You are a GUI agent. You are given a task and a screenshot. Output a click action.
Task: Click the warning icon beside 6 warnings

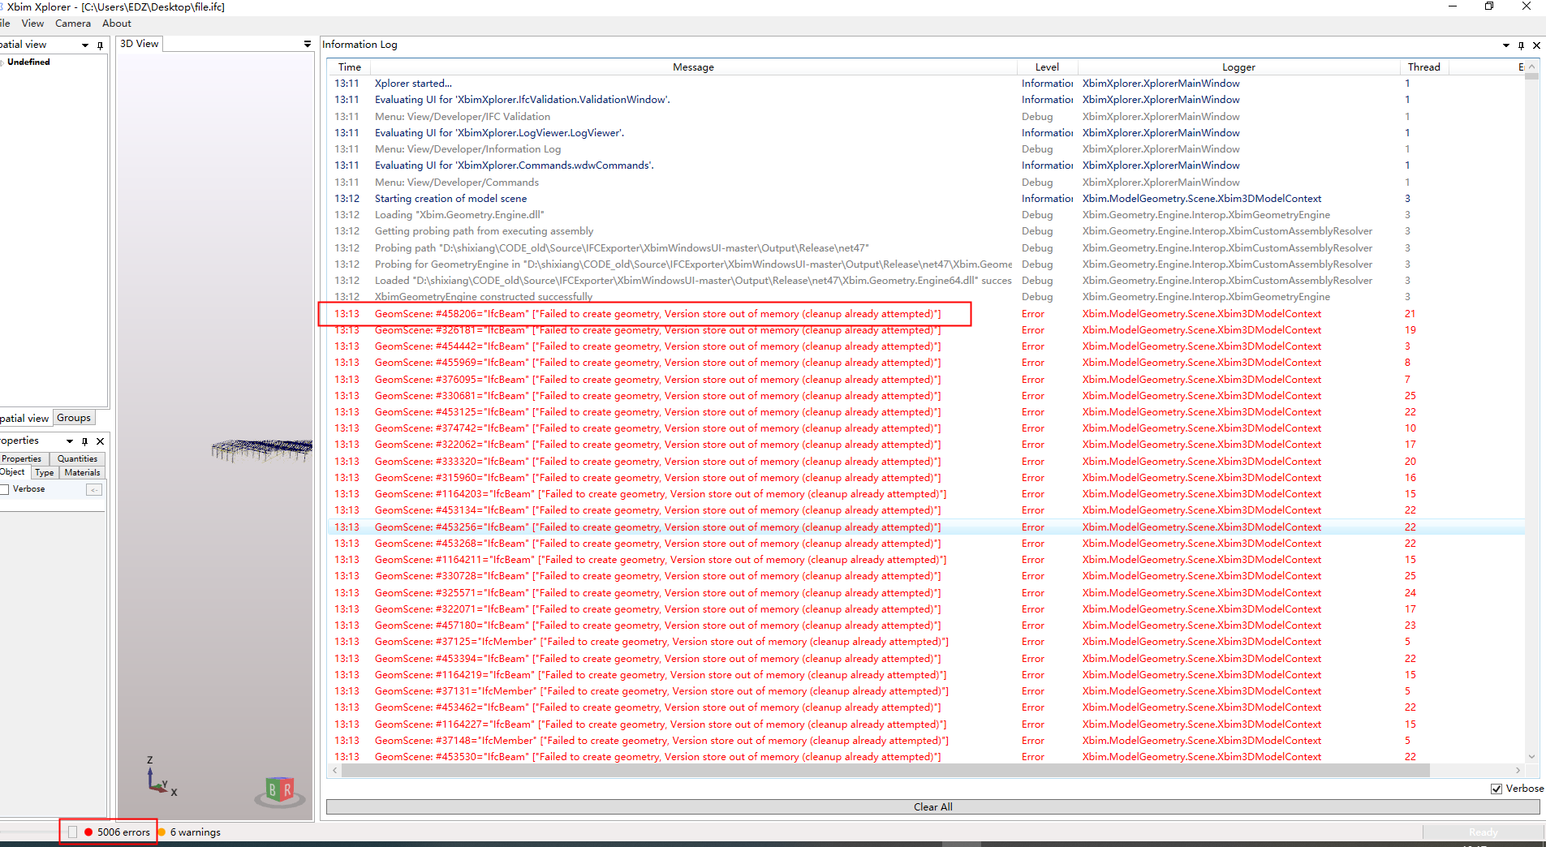tap(161, 832)
